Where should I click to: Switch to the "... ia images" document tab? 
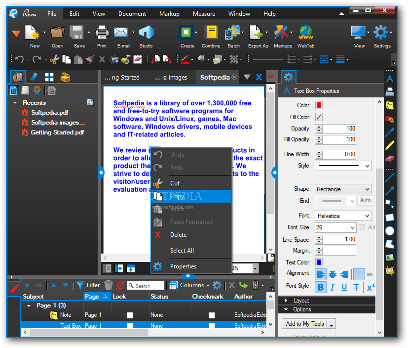point(171,78)
